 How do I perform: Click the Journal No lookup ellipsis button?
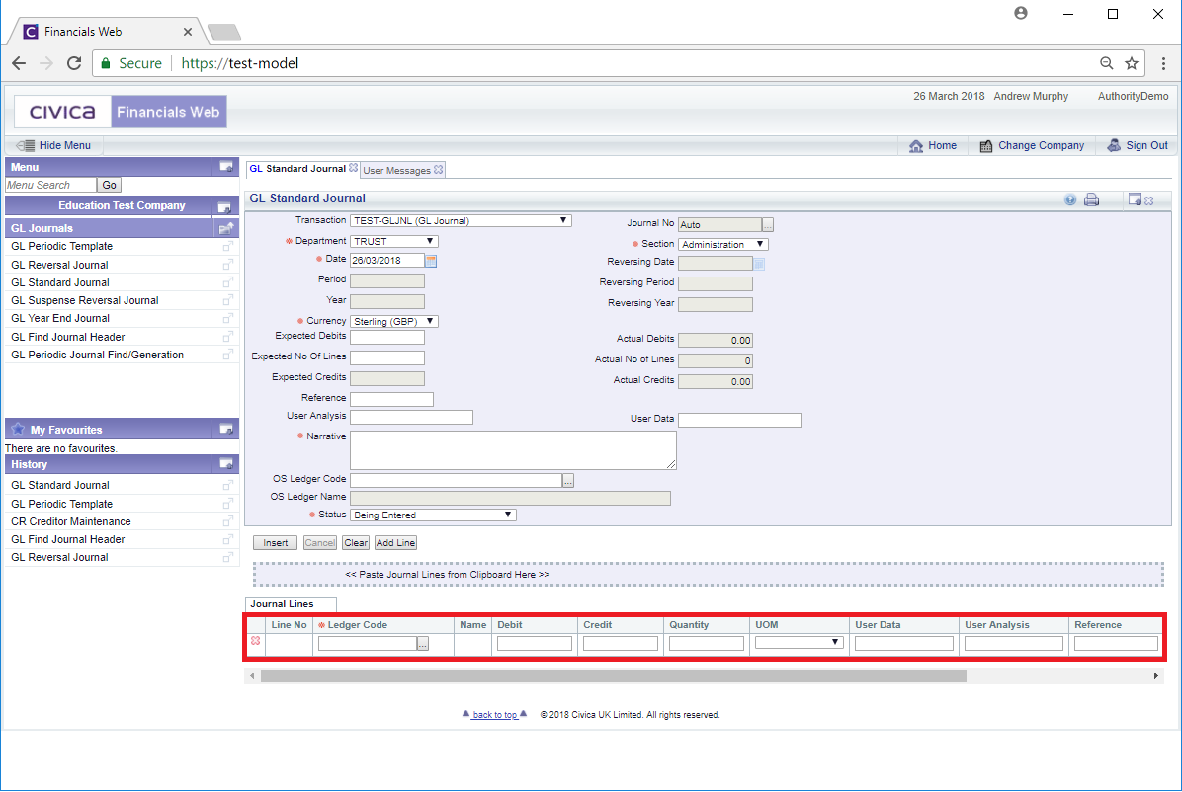pyautogui.click(x=767, y=225)
